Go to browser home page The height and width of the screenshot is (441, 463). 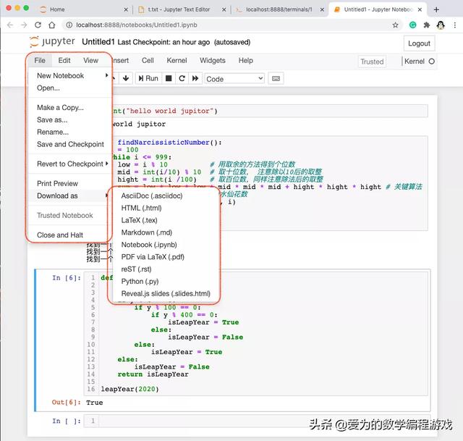(52, 25)
